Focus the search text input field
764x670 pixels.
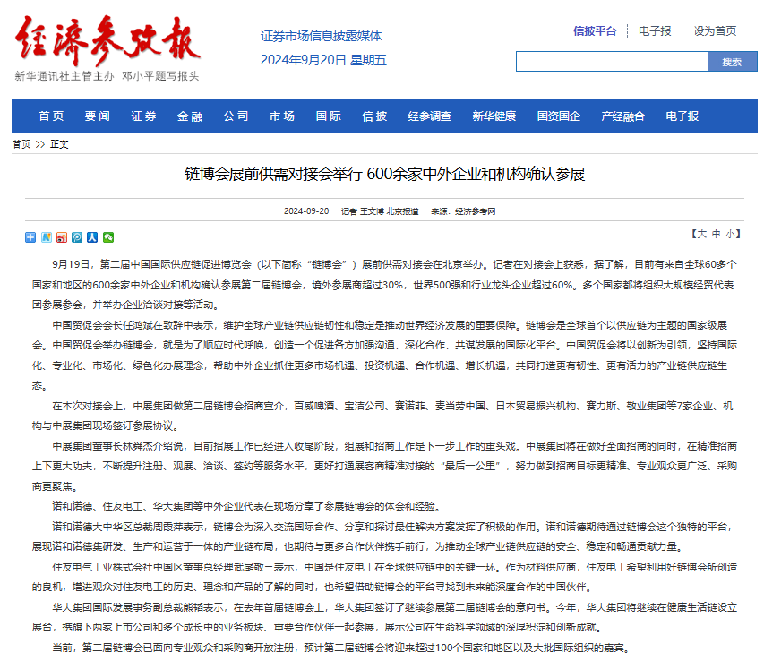click(612, 62)
